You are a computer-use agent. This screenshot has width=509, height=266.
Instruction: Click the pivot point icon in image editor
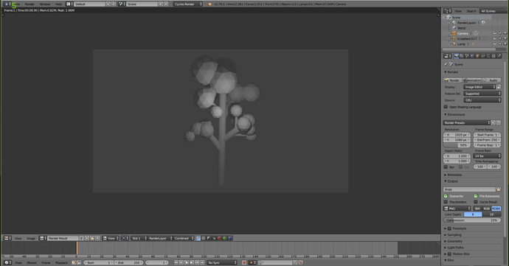tap(124, 238)
